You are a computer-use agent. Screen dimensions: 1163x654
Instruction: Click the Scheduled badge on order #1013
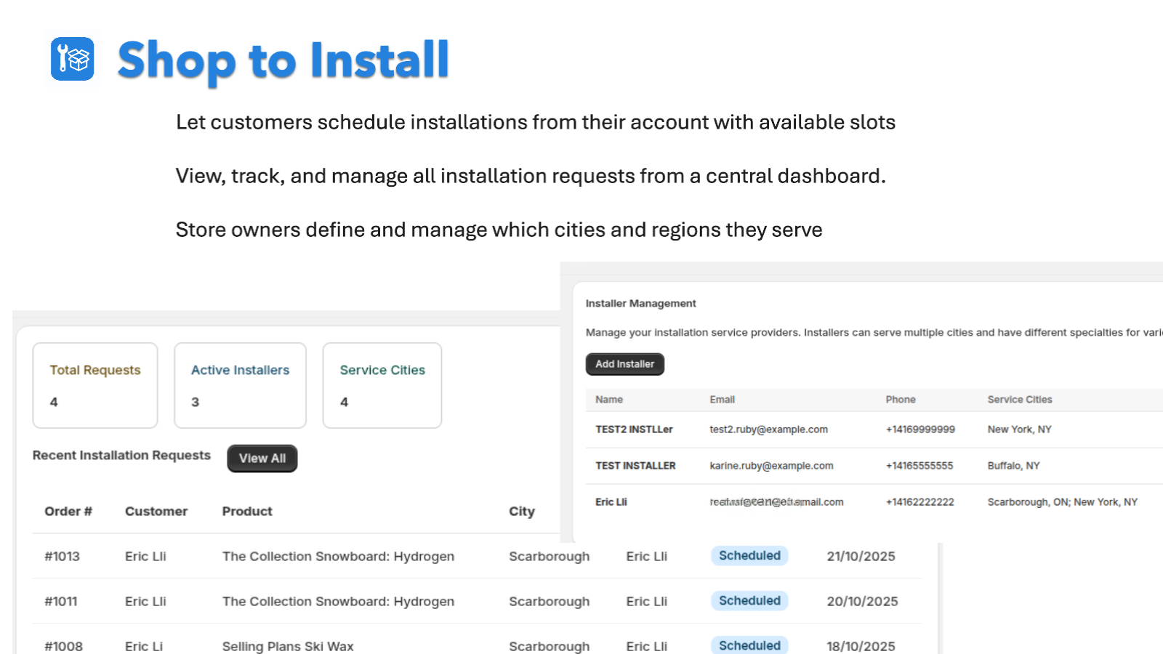tap(749, 555)
